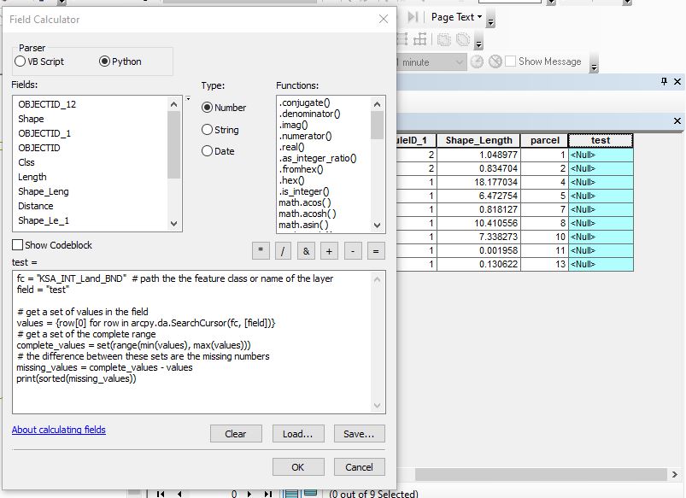Jump to first record with the navigation arrow
686x498 pixels.
[161, 492]
